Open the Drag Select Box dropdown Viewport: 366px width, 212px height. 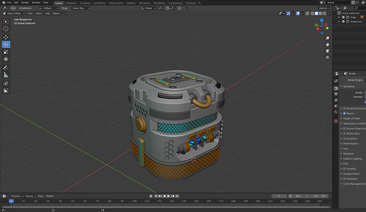(x=81, y=8)
